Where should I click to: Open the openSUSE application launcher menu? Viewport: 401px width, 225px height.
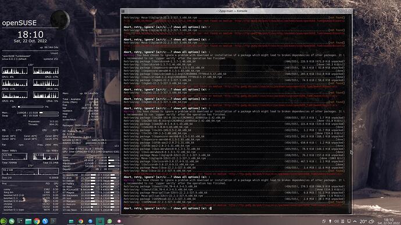pyautogui.click(x=3, y=221)
